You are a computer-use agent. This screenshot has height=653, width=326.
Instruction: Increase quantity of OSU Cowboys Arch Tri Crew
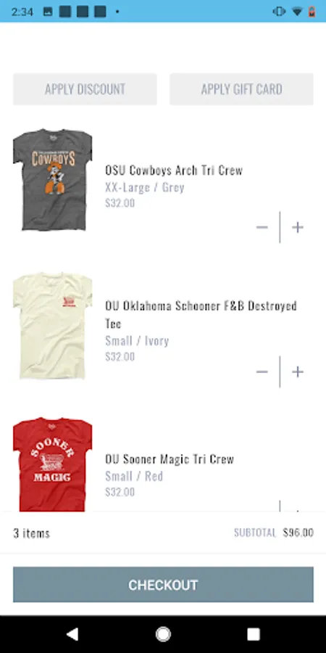pyautogui.click(x=297, y=227)
